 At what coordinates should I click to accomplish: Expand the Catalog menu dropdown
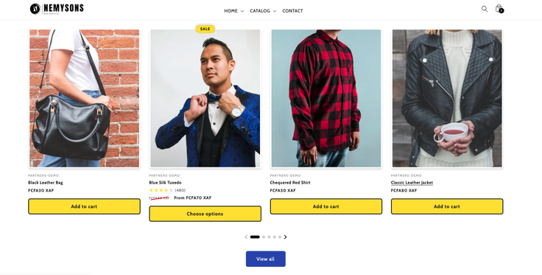(263, 11)
